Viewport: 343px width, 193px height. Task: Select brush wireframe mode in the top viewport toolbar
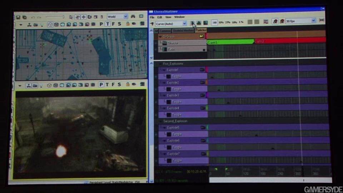point(50,25)
